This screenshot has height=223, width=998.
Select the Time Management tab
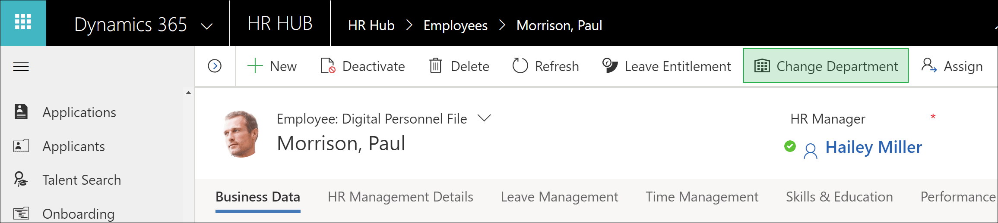(702, 197)
